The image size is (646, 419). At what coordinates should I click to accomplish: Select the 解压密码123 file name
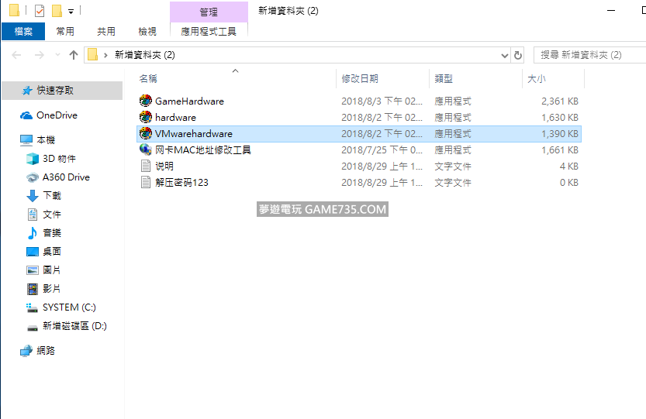181,182
